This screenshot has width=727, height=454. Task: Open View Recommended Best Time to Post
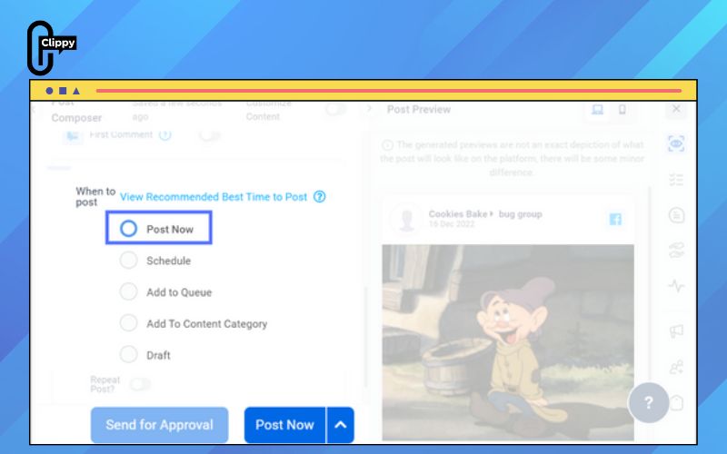(214, 197)
